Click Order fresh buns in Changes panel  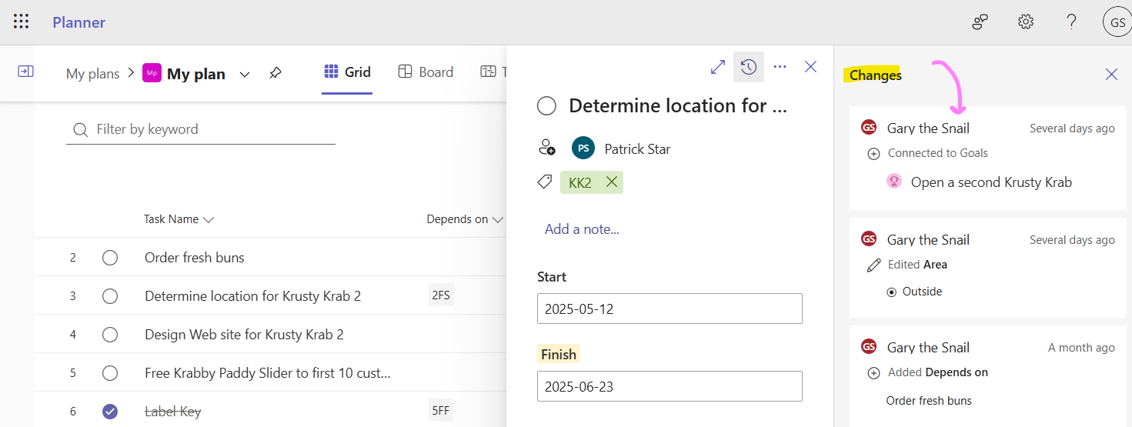click(x=929, y=401)
